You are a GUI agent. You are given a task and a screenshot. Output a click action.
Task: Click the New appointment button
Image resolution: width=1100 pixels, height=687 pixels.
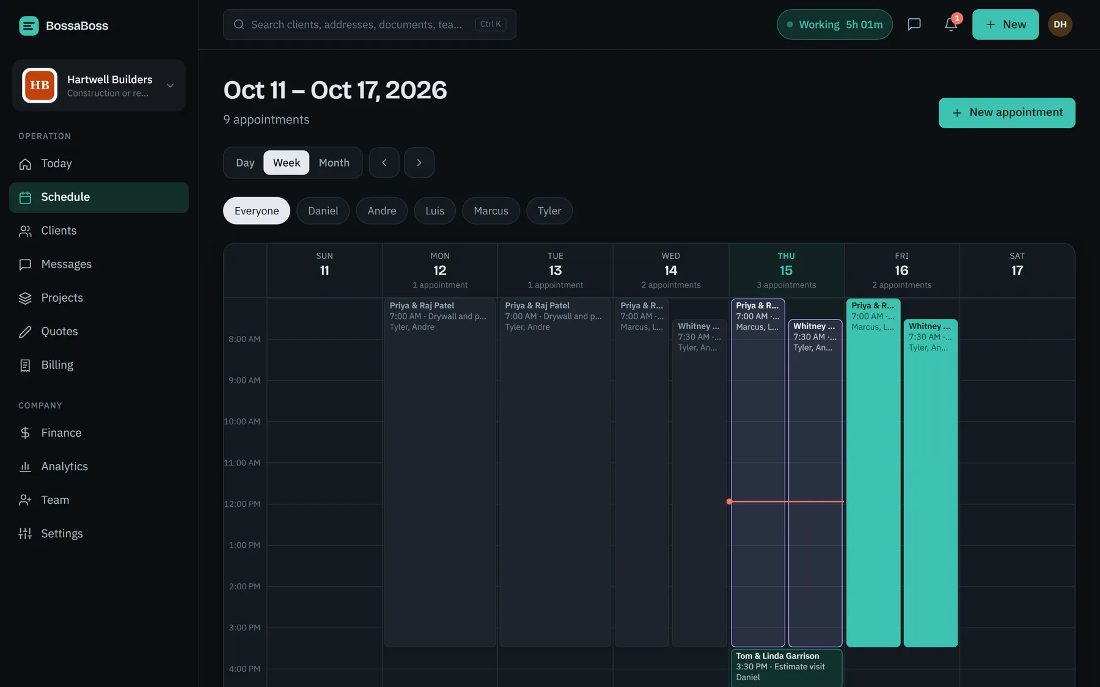point(1007,113)
